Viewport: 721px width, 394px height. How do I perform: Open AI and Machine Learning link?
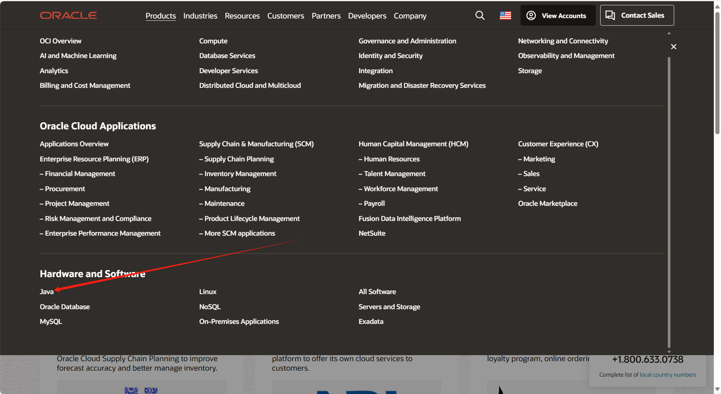click(x=78, y=56)
